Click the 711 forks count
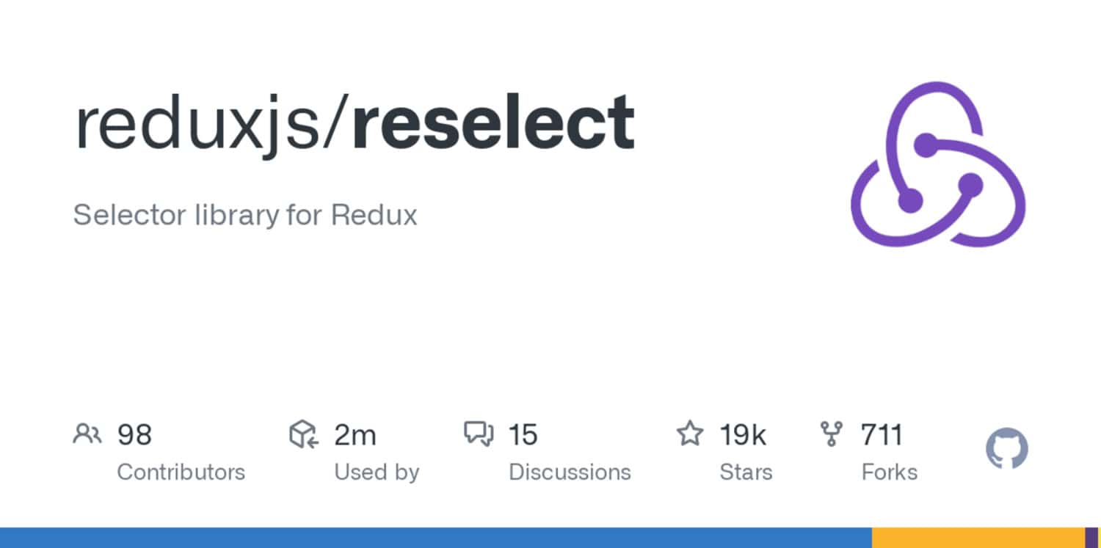Screen dimensions: 1101x548 pos(882,435)
